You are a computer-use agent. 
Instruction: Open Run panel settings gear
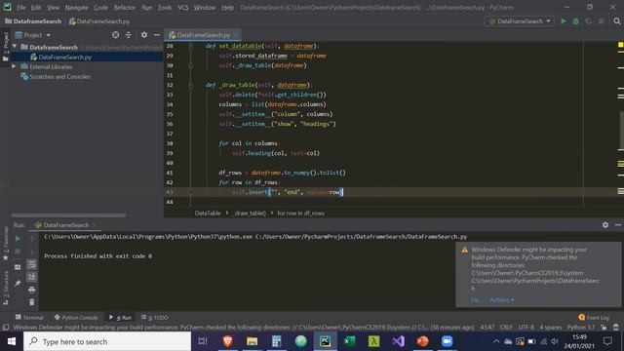tap(605, 225)
